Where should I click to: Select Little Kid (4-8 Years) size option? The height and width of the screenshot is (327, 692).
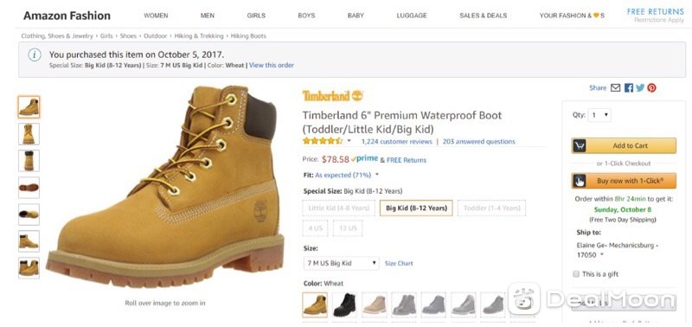(x=338, y=208)
